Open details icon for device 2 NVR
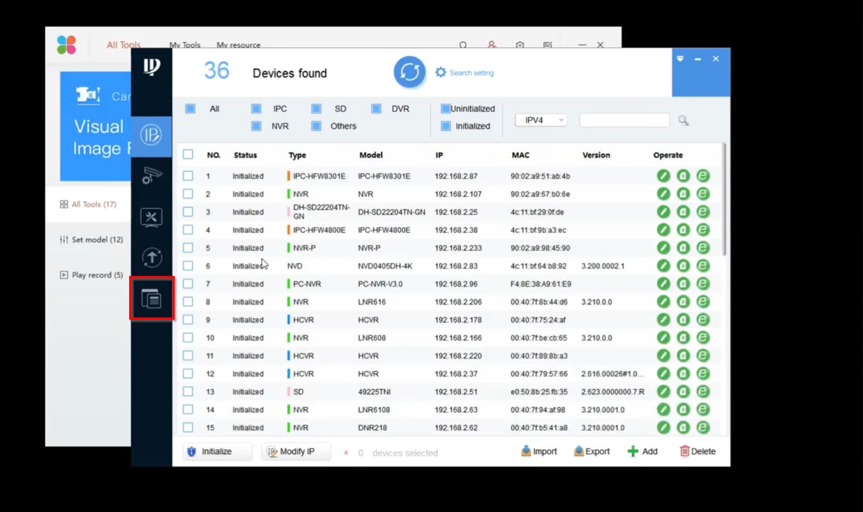 tap(683, 194)
